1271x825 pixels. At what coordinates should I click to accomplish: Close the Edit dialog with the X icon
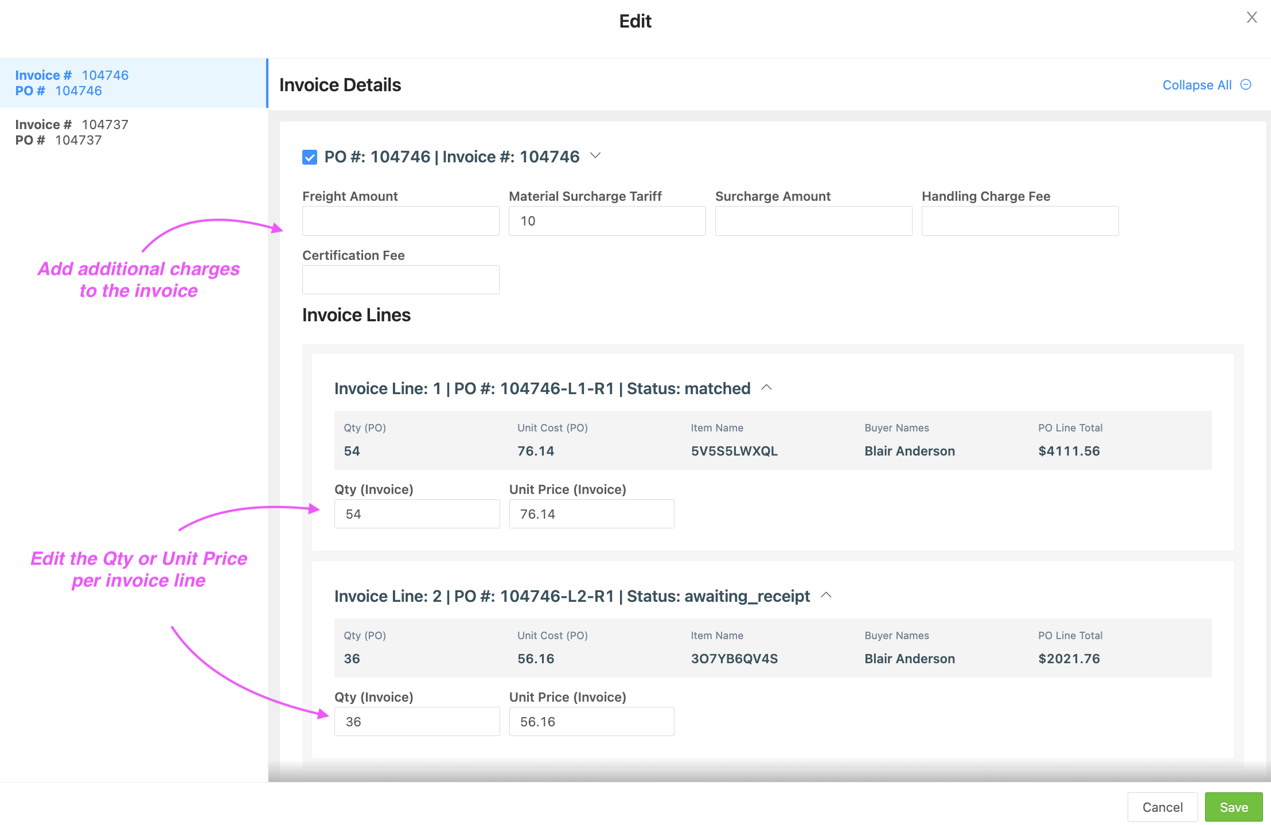click(x=1251, y=18)
